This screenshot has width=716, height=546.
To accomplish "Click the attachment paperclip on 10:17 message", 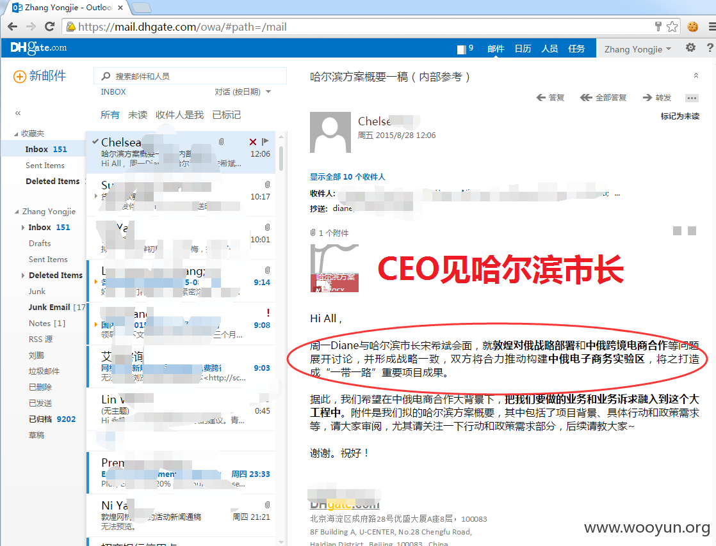I will tap(267, 185).
